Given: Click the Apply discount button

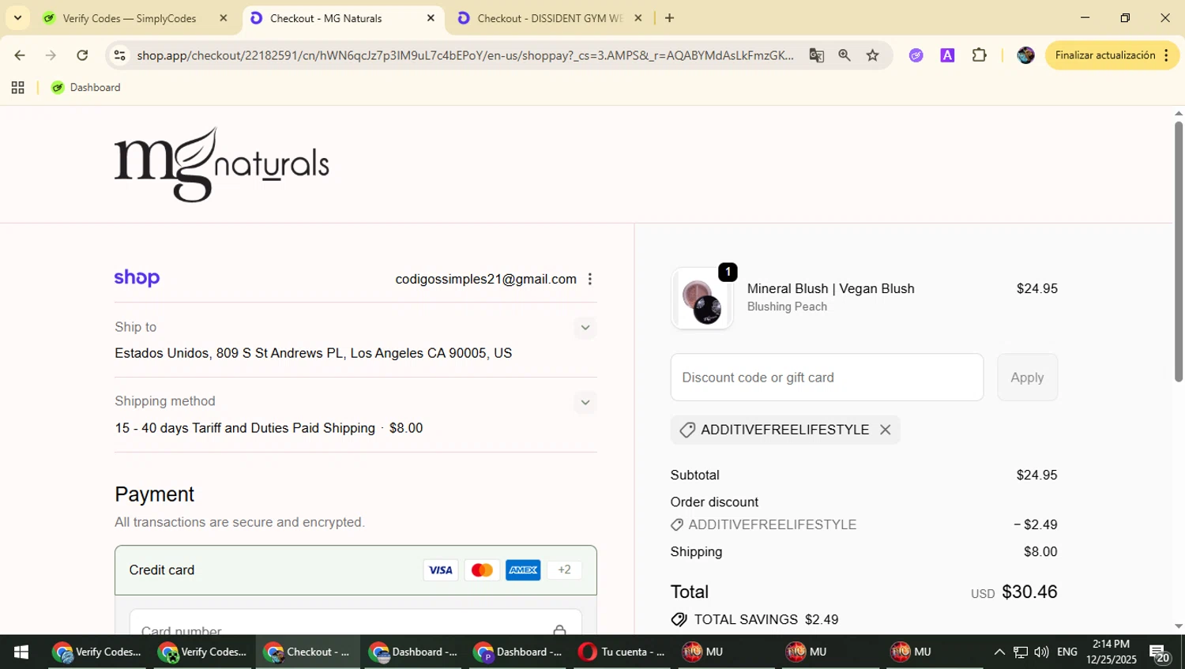Looking at the screenshot, I should [1027, 378].
